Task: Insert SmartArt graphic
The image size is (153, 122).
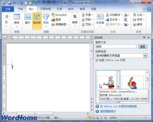Action: [x=59, y=15]
